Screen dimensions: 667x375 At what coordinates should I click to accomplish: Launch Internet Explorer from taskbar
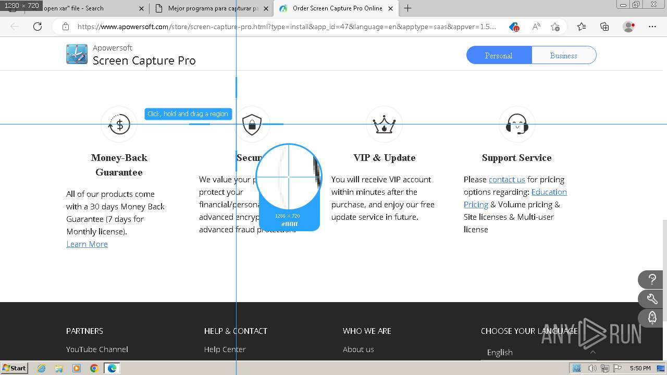click(42, 368)
